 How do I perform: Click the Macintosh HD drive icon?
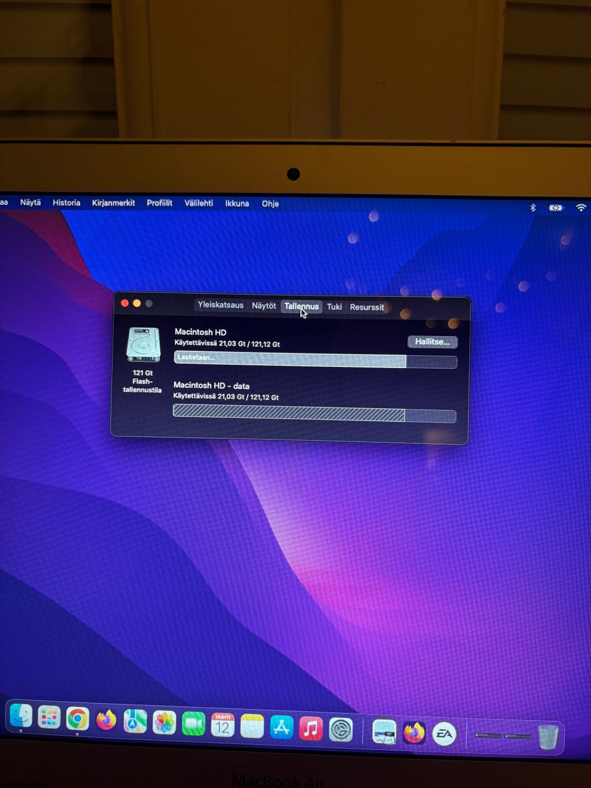pyautogui.click(x=143, y=345)
